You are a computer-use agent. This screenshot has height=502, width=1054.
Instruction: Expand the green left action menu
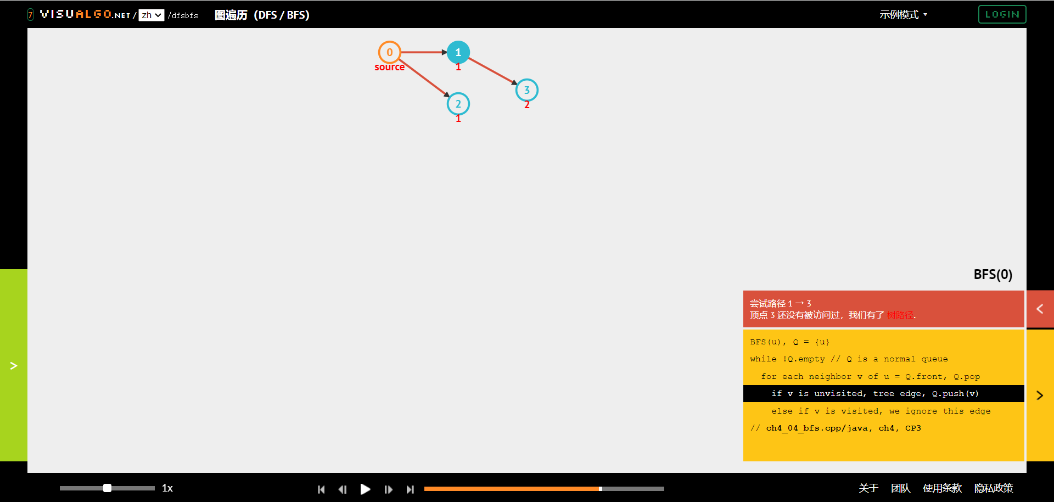click(14, 365)
